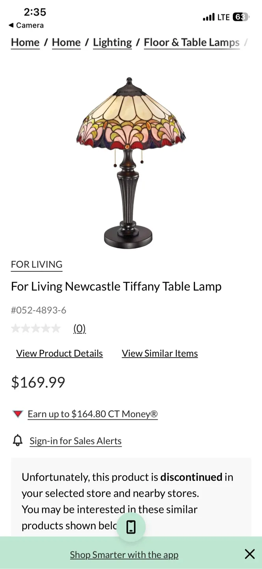Open the FOR LIVING brand page
This screenshot has height=569, width=262.
coord(36,264)
